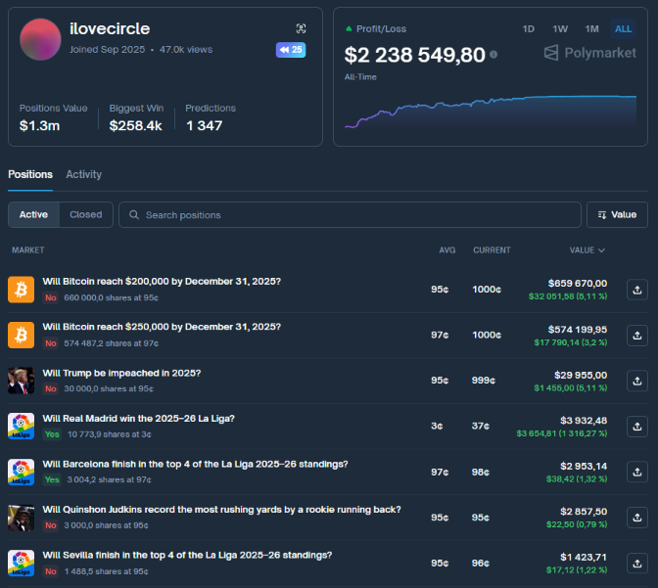Open Will Trump be impeached in 2025?

(x=121, y=373)
